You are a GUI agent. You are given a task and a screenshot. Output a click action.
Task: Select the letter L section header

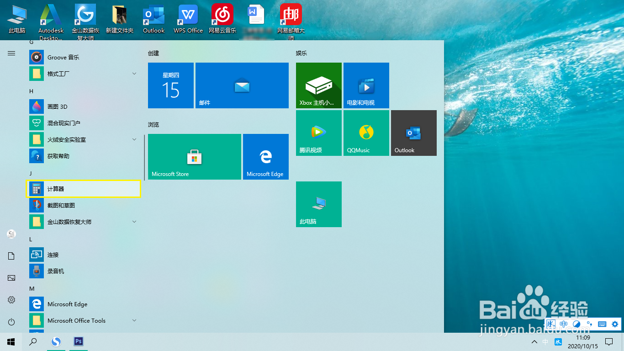(31, 239)
